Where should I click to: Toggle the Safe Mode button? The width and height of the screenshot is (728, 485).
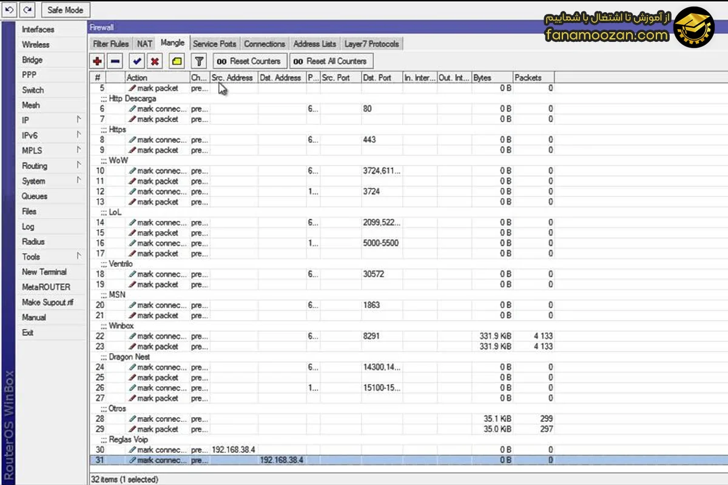point(66,10)
